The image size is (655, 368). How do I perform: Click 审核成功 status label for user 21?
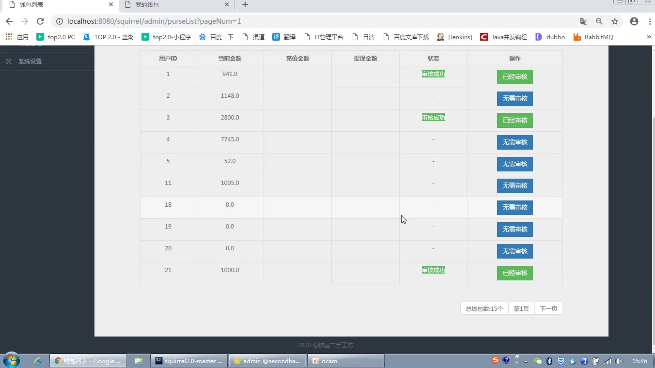433,270
